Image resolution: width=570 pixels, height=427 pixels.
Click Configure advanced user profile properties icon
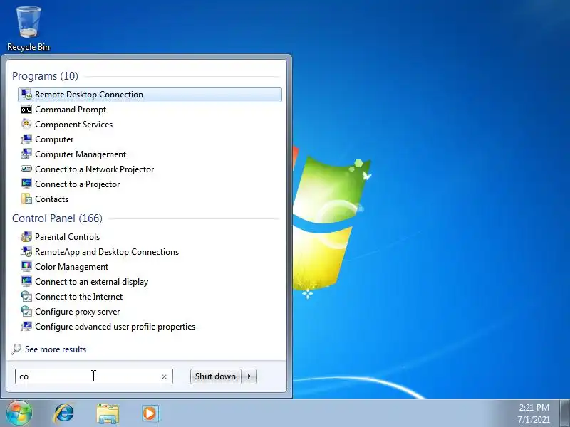26,326
